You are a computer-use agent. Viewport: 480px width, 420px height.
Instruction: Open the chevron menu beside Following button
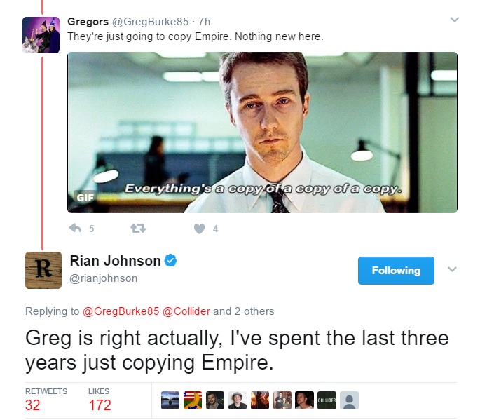[452, 269]
